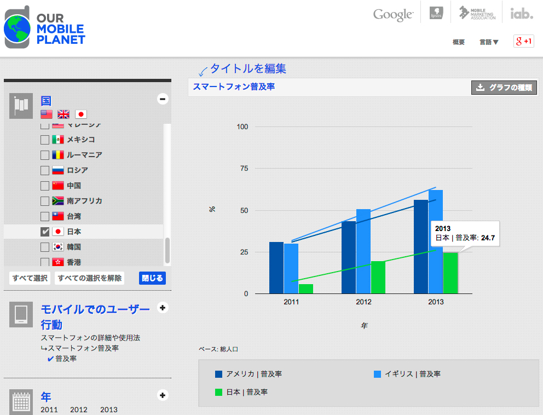Click the 日本 label in country list
This screenshot has height=415, width=543.
tap(74, 232)
